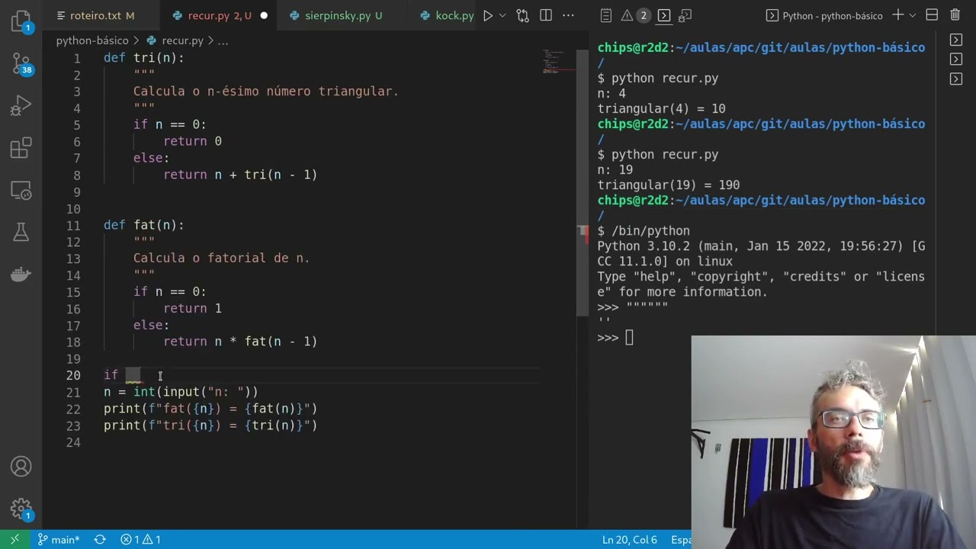Select the bottom terminal instance in side list
976x549 pixels.
tap(956, 79)
